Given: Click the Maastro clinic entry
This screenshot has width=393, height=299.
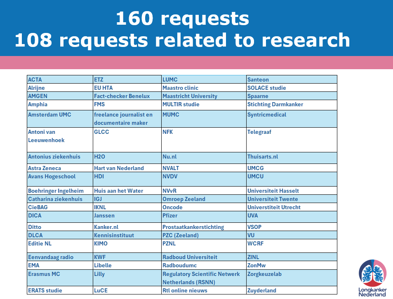Looking at the screenshot, I should (x=204, y=88).
